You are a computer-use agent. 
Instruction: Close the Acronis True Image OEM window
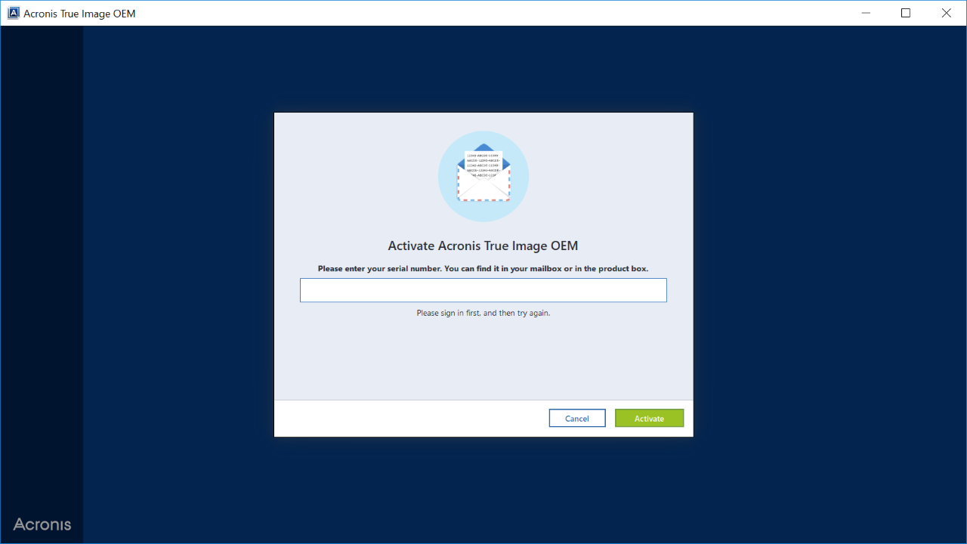(x=946, y=13)
